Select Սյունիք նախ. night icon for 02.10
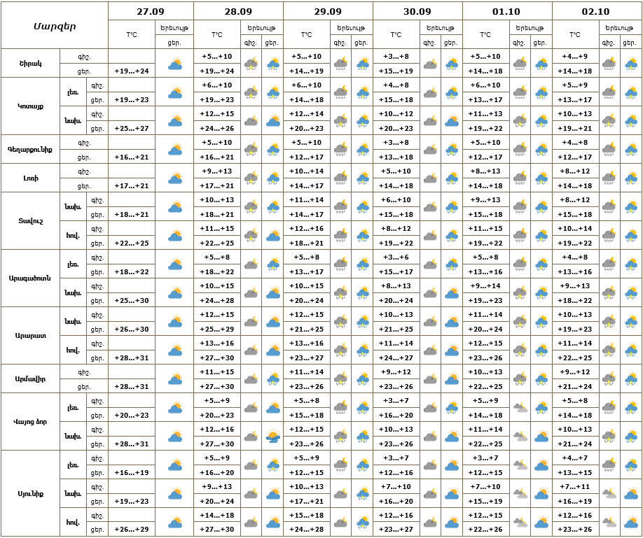The width and height of the screenshot is (643, 538). [x=609, y=495]
